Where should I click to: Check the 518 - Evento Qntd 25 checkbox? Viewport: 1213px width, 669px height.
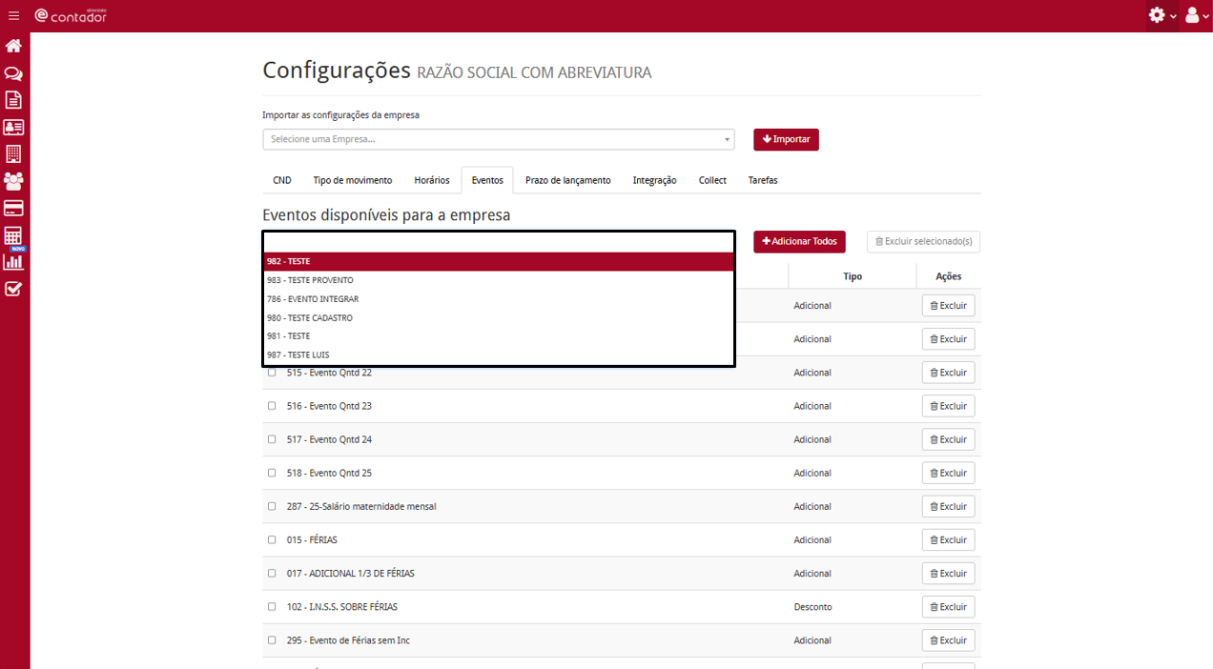[272, 473]
